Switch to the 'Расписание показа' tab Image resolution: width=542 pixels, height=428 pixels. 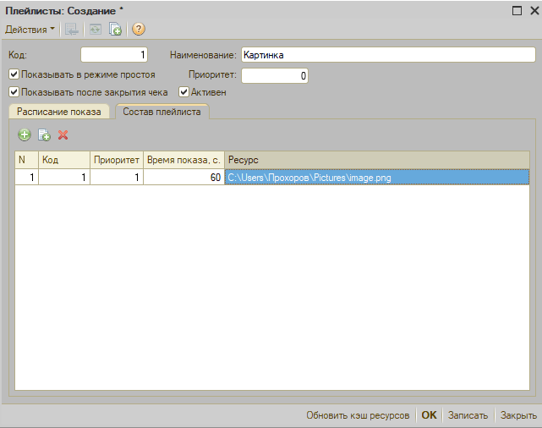coord(59,112)
